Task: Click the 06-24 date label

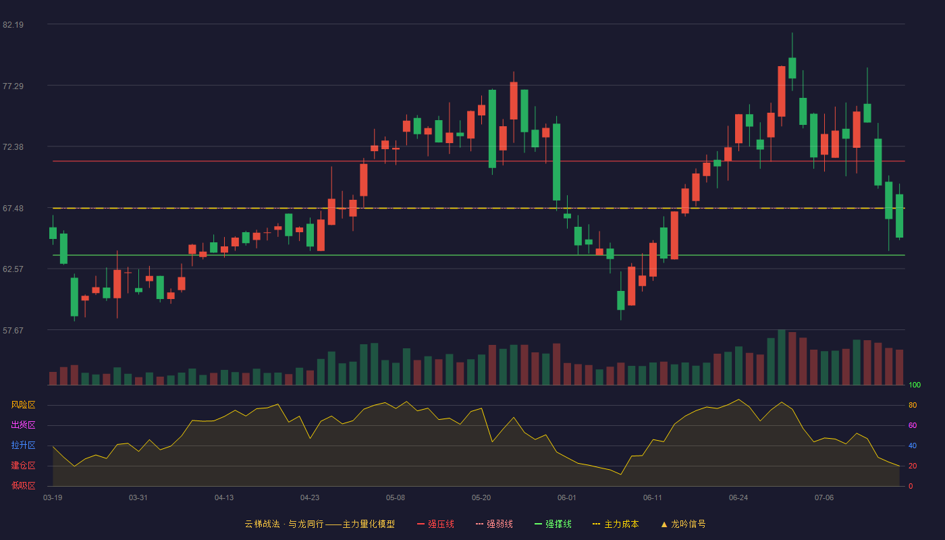Action: [x=738, y=497]
